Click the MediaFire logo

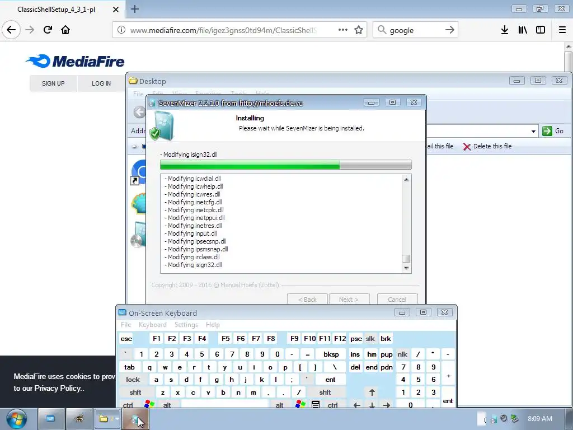76,61
